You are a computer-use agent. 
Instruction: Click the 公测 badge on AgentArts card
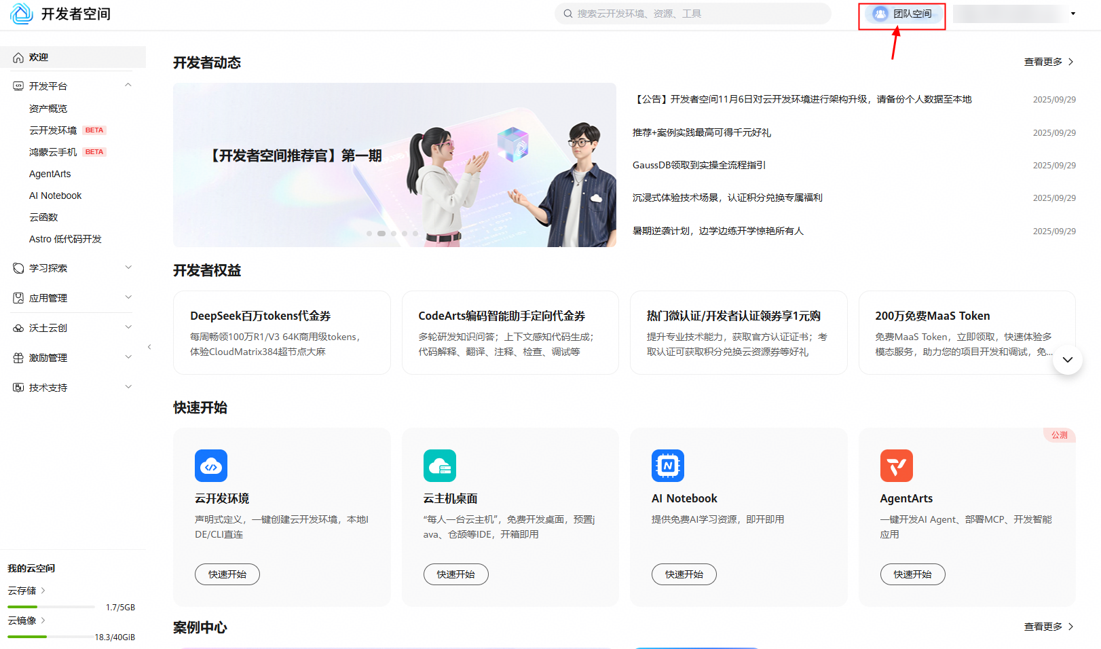[1060, 435]
